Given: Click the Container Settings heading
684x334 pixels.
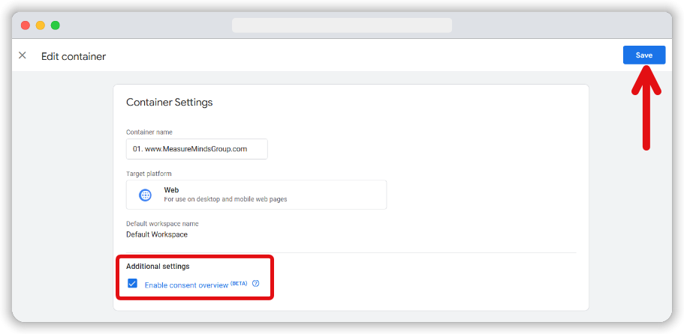Looking at the screenshot, I should [x=169, y=102].
